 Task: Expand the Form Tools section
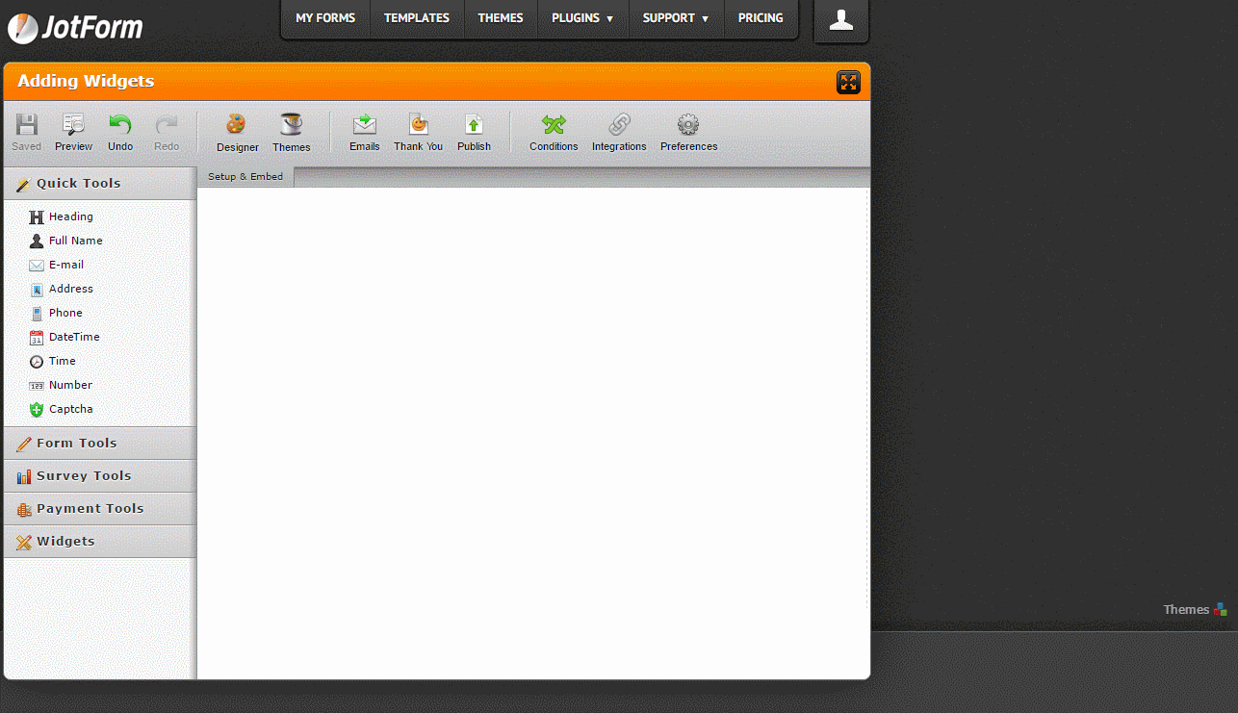click(x=100, y=444)
